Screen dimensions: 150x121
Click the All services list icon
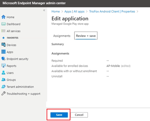(x=3, y=31)
